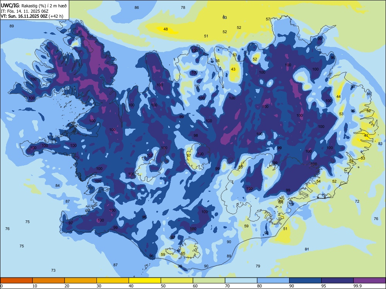
Task: Click the map value '63' in yellow area
Action: tap(225, 18)
